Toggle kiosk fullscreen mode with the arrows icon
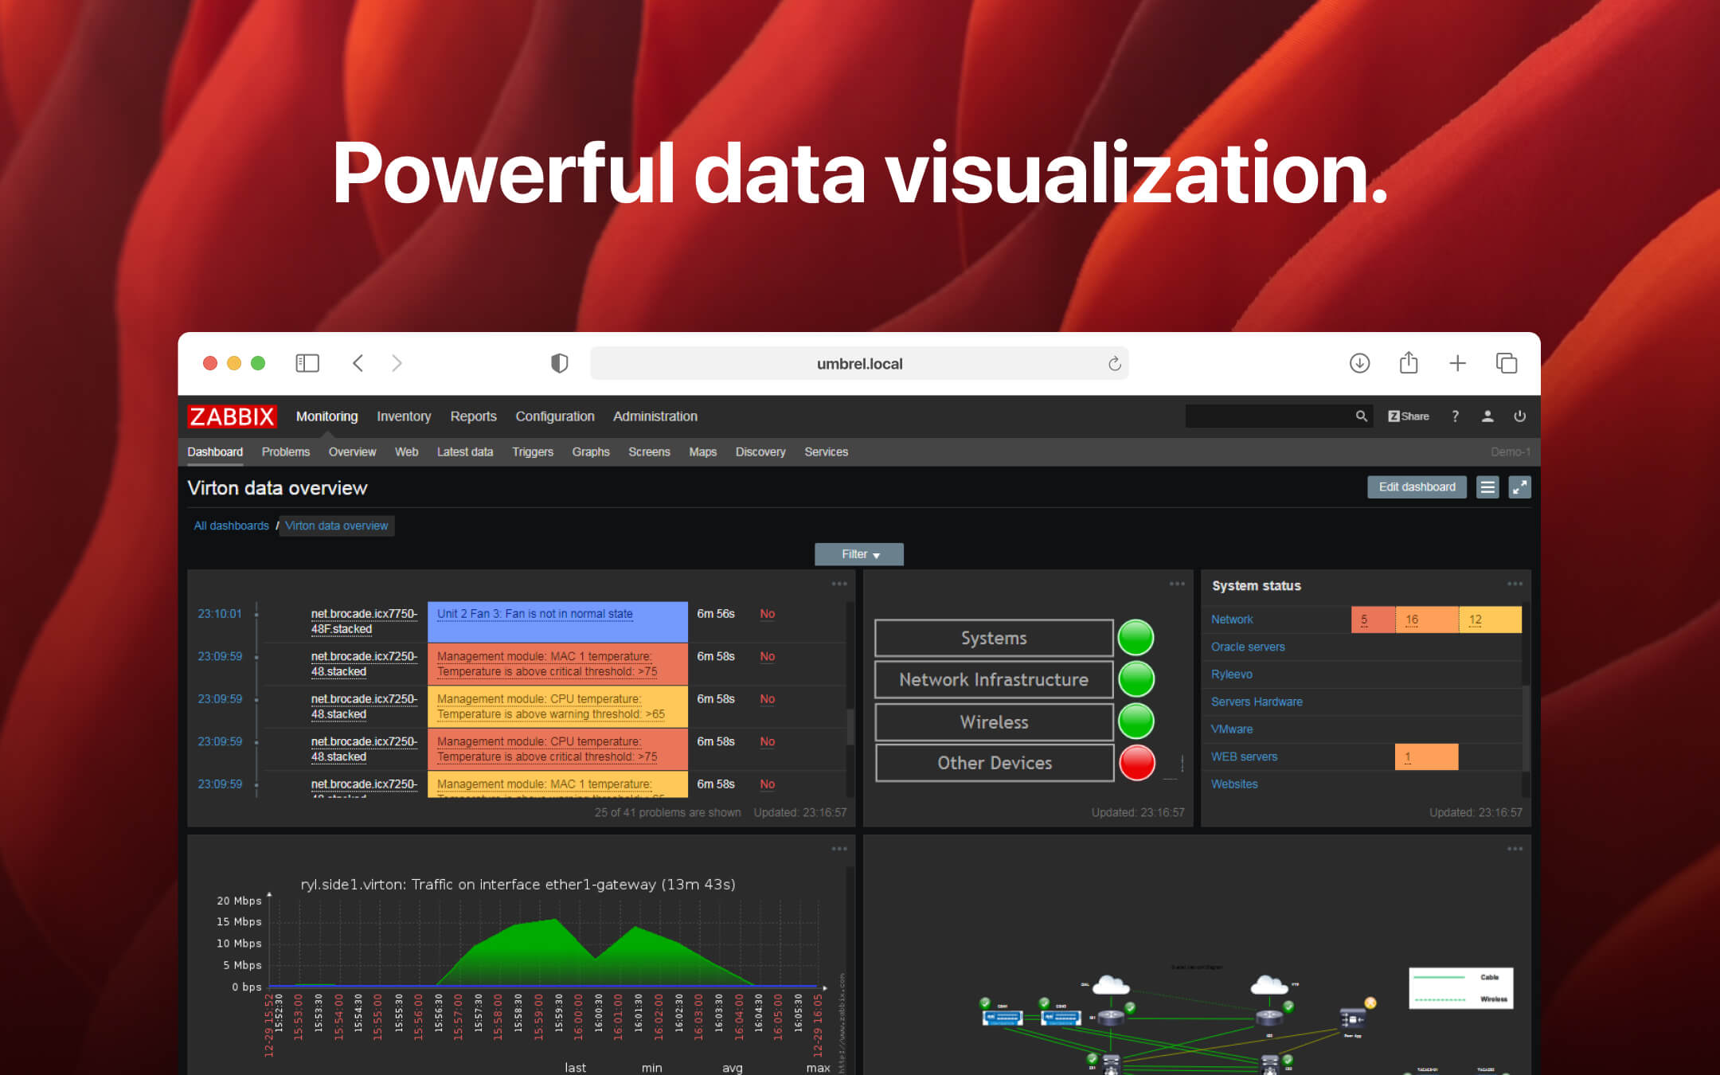This screenshot has height=1075, width=1720. click(x=1519, y=487)
